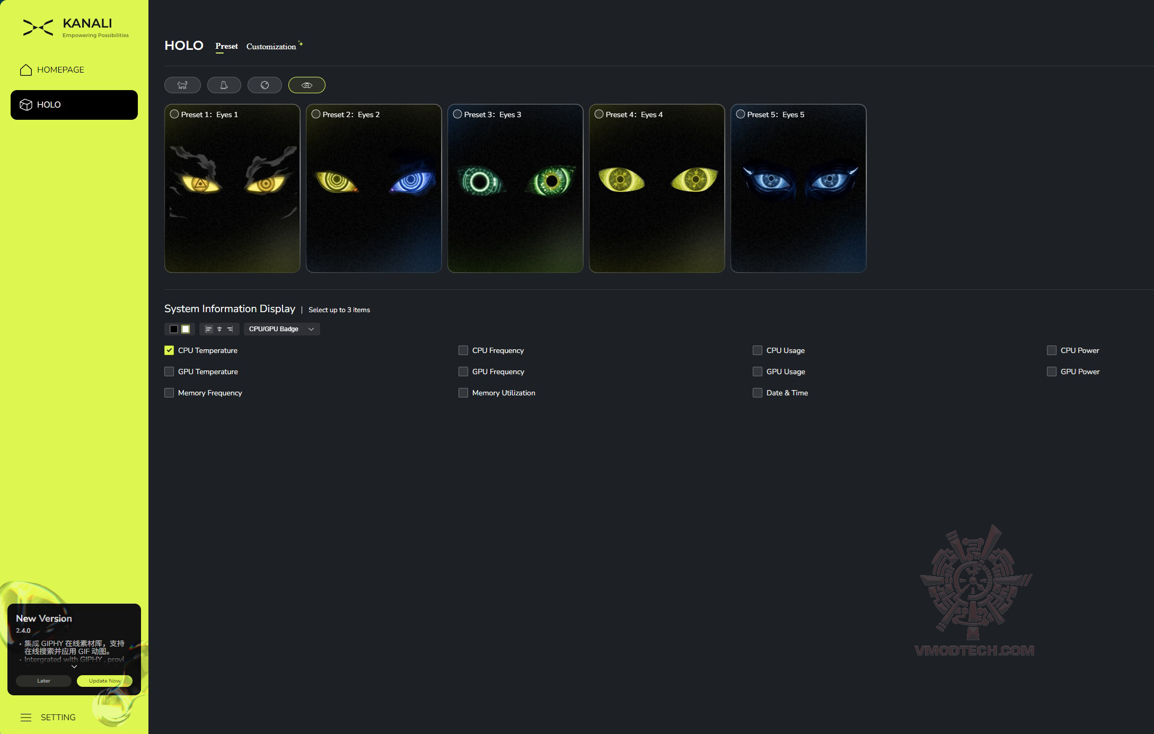Align system info text to the right
Viewport: 1154px width, 734px height.
(x=230, y=329)
